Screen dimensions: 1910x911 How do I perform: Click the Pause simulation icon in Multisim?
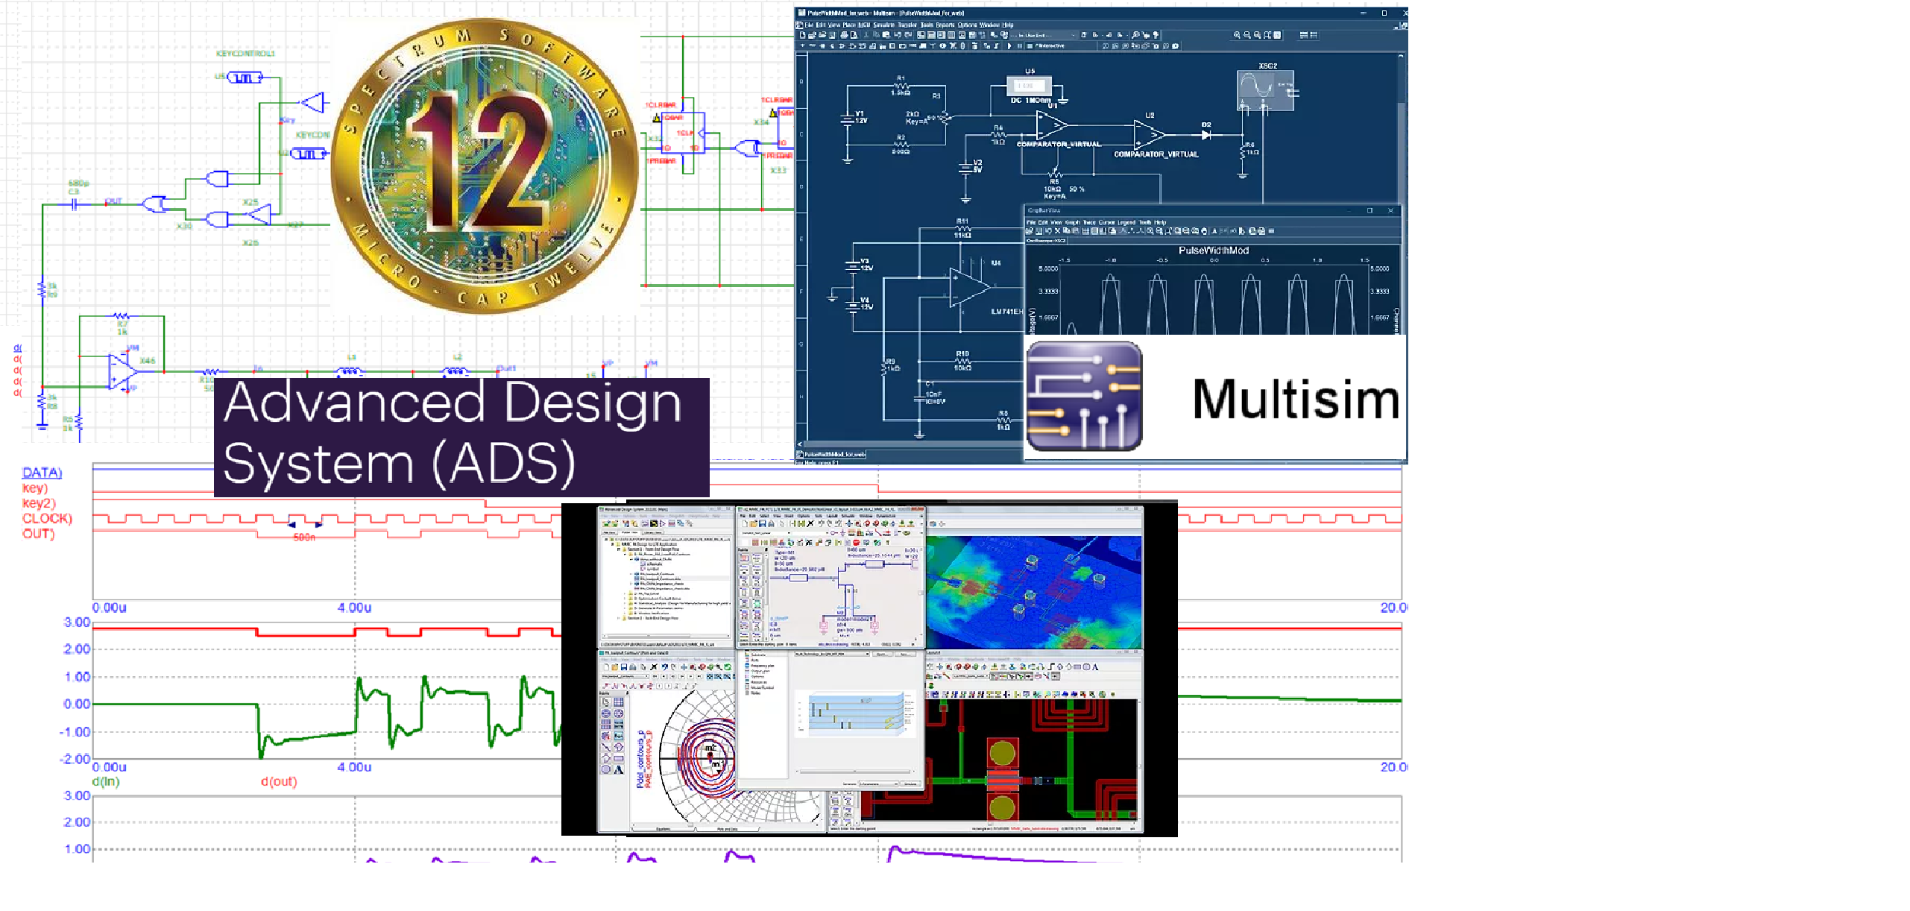(x=1020, y=46)
